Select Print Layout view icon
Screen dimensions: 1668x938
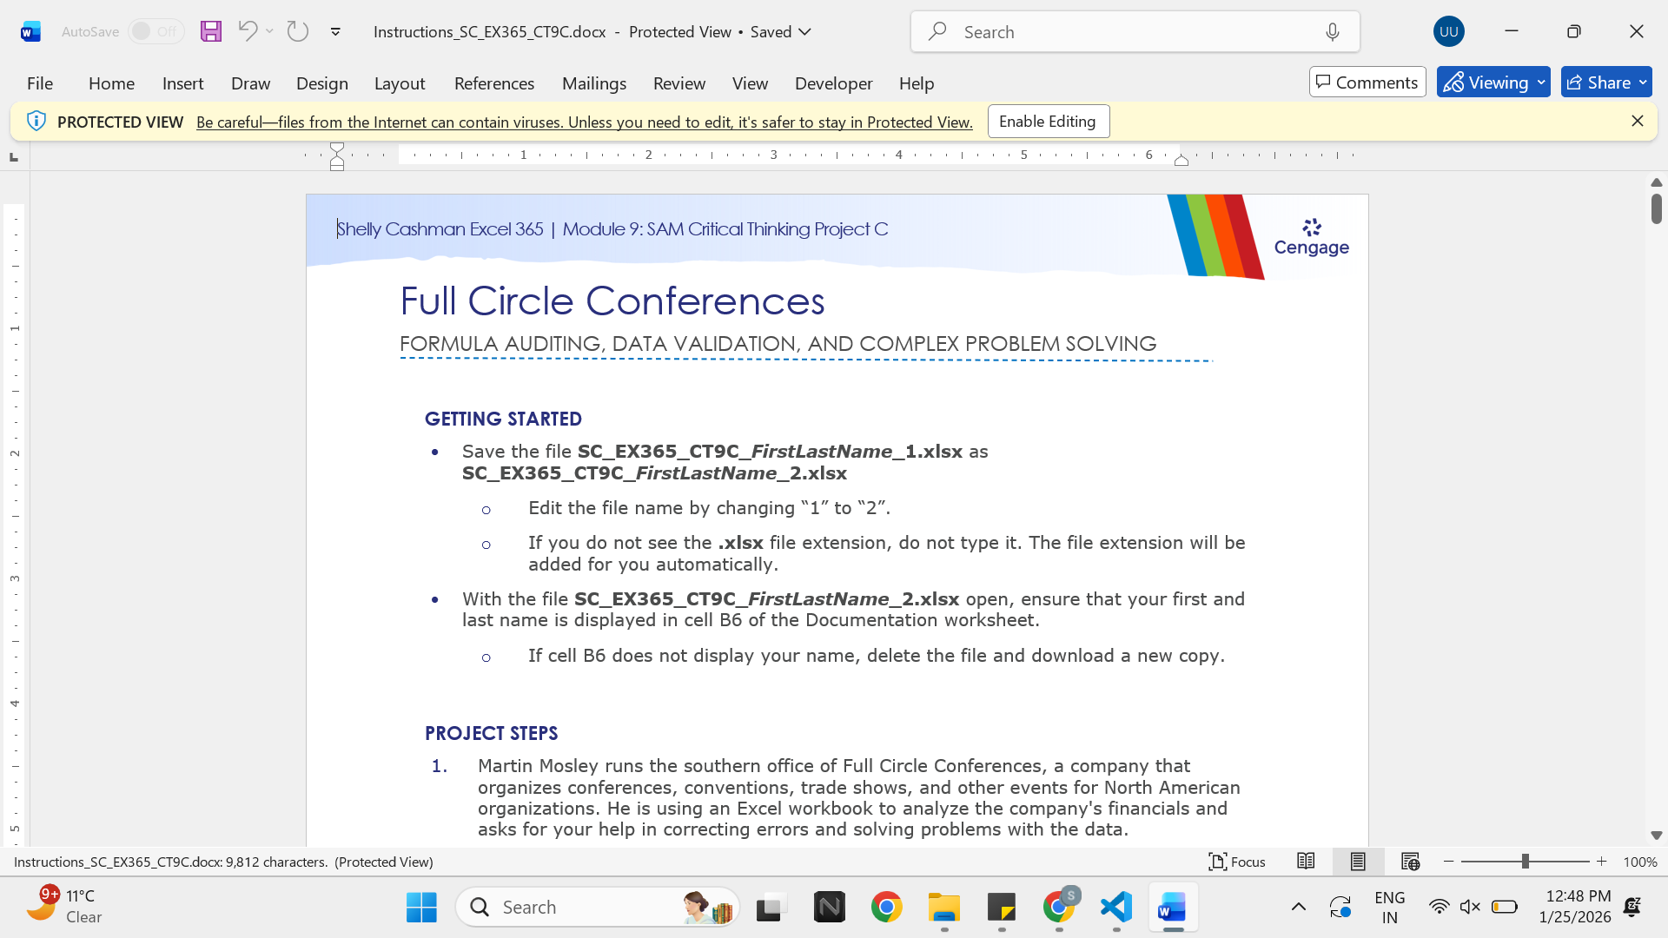[1358, 862]
